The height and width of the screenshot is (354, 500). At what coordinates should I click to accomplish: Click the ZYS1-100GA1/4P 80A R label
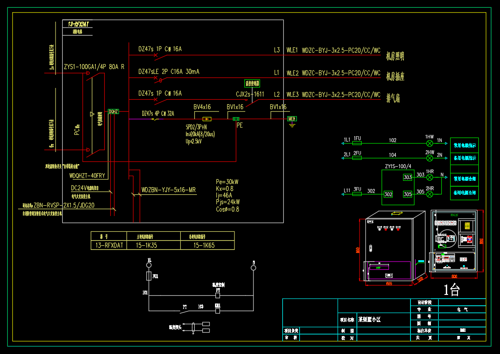coord(94,67)
